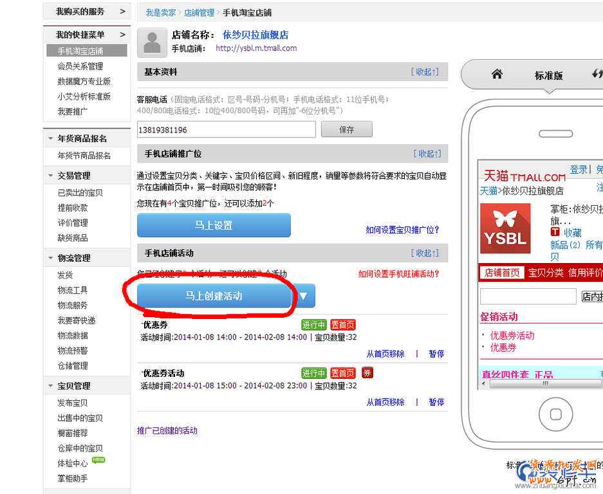
Task: Click 优惠券活动 promo link in preview
Action: tap(512, 335)
